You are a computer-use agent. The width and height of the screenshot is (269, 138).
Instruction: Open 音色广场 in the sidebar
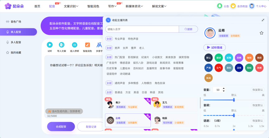pos(16,22)
